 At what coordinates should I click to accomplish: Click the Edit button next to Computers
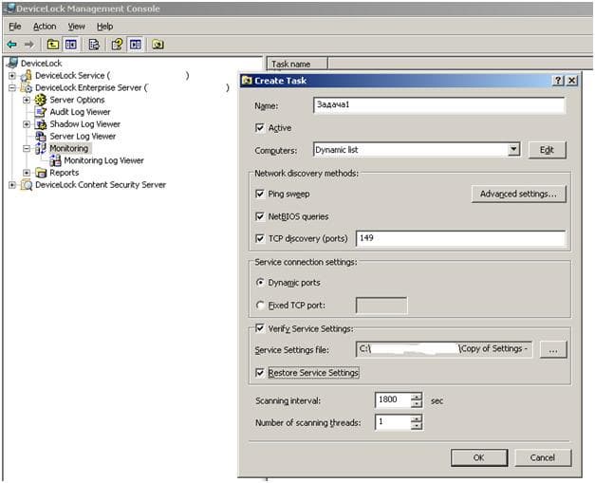click(x=547, y=150)
